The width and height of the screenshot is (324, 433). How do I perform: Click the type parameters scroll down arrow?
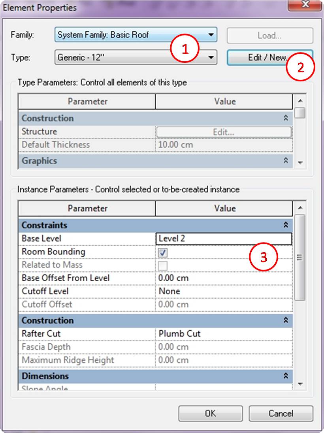[x=301, y=163]
